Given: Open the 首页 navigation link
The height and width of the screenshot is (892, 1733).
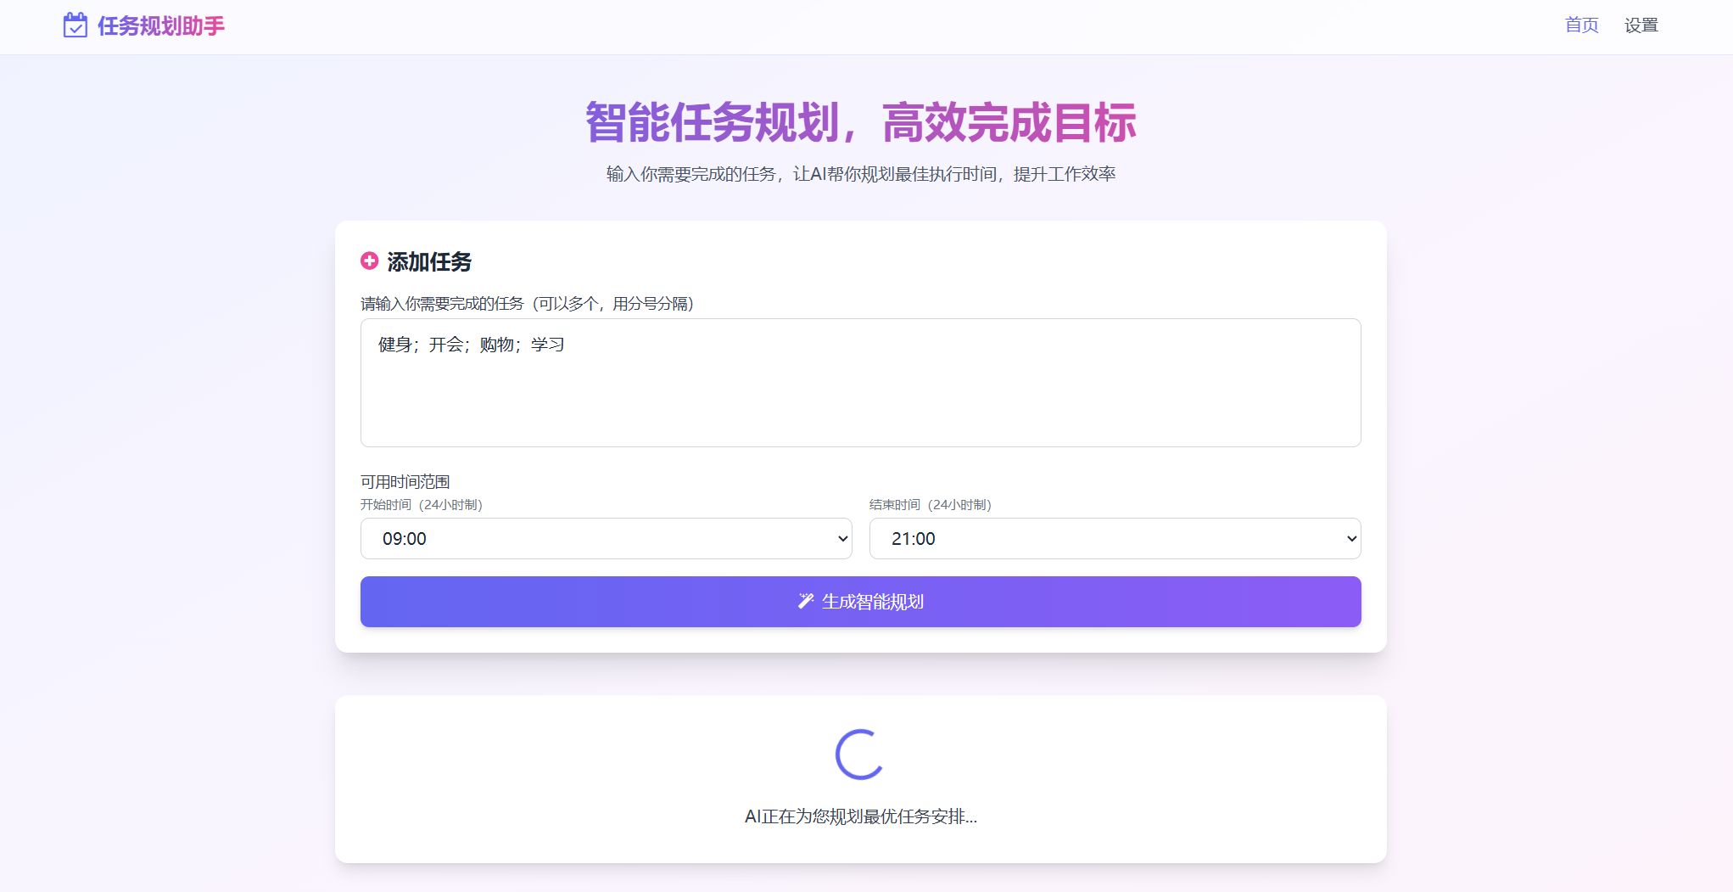Looking at the screenshot, I should pyautogui.click(x=1581, y=25).
